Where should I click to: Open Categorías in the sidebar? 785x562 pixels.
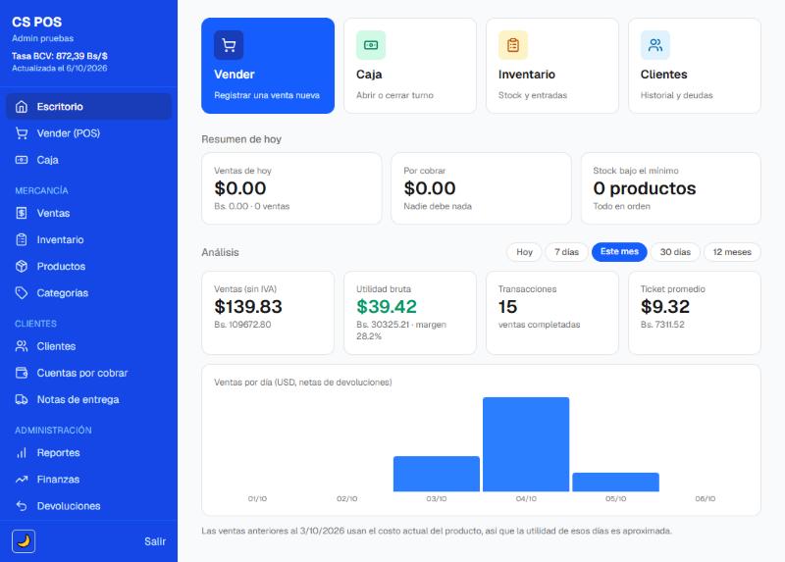point(88,292)
